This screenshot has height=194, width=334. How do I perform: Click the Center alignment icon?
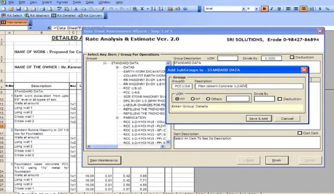pyautogui.click(x=296, y=9)
